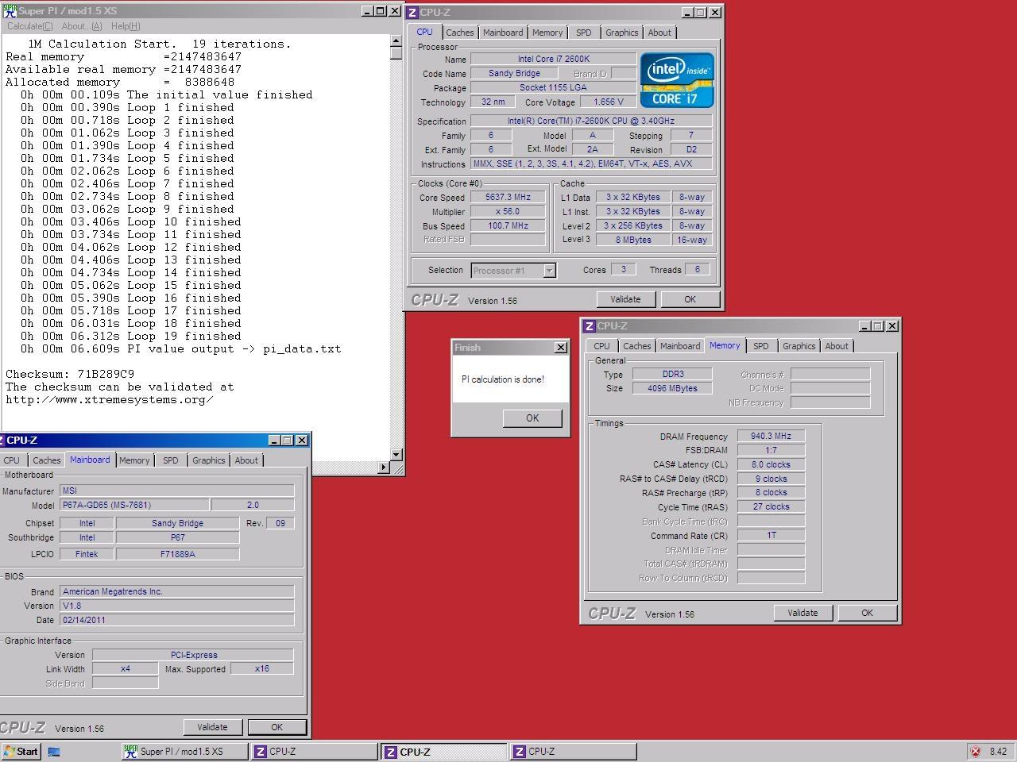
Task: Click the Multiplier x 56.0 field
Action: [508, 212]
